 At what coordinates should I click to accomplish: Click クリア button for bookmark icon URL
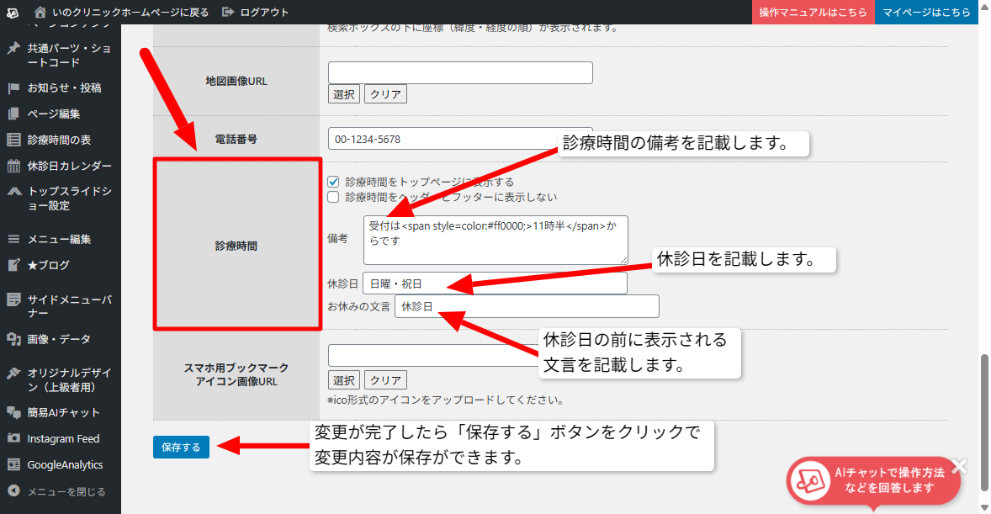click(385, 380)
